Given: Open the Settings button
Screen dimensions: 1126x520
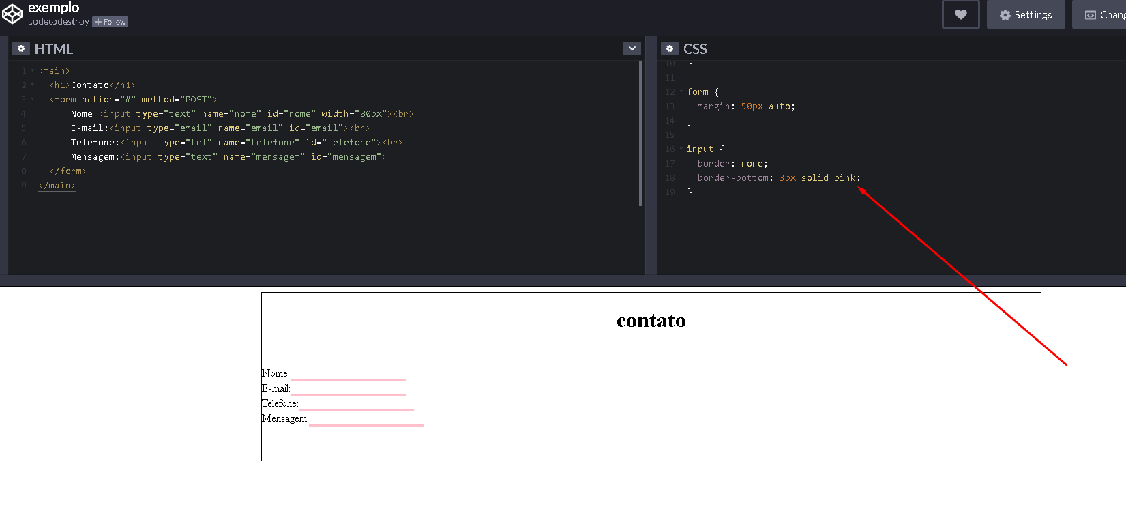Looking at the screenshot, I should tap(1026, 14).
